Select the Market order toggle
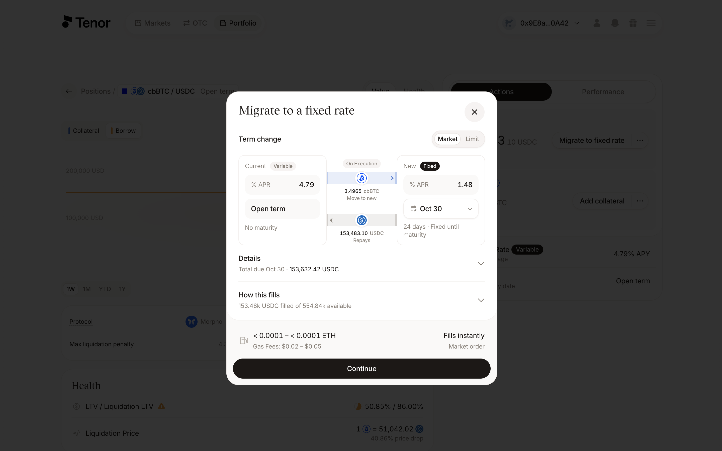This screenshot has height=451, width=722. 447,139
